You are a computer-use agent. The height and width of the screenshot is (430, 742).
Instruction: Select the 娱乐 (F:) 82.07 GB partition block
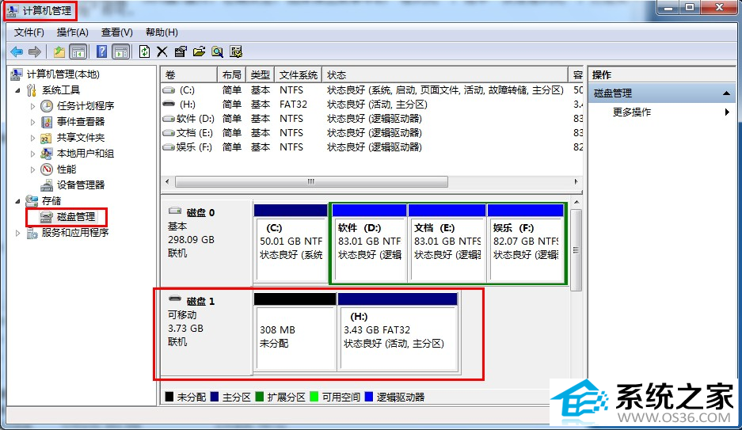525,243
